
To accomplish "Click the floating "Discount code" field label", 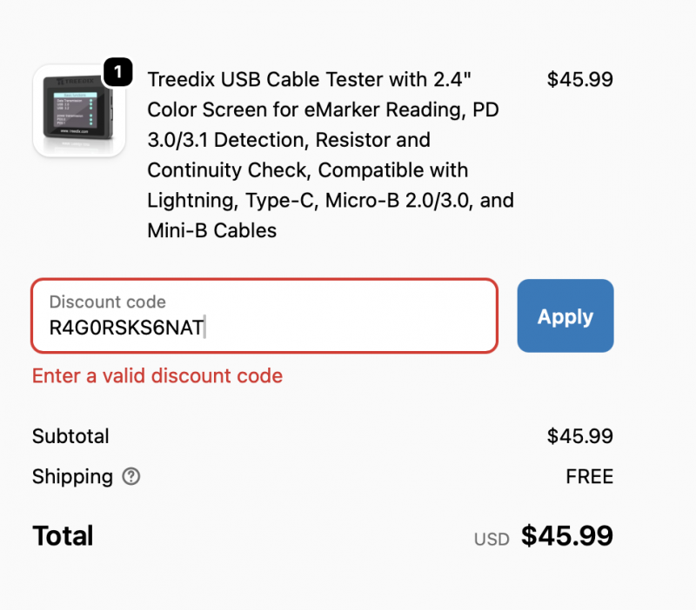I will click(107, 302).
